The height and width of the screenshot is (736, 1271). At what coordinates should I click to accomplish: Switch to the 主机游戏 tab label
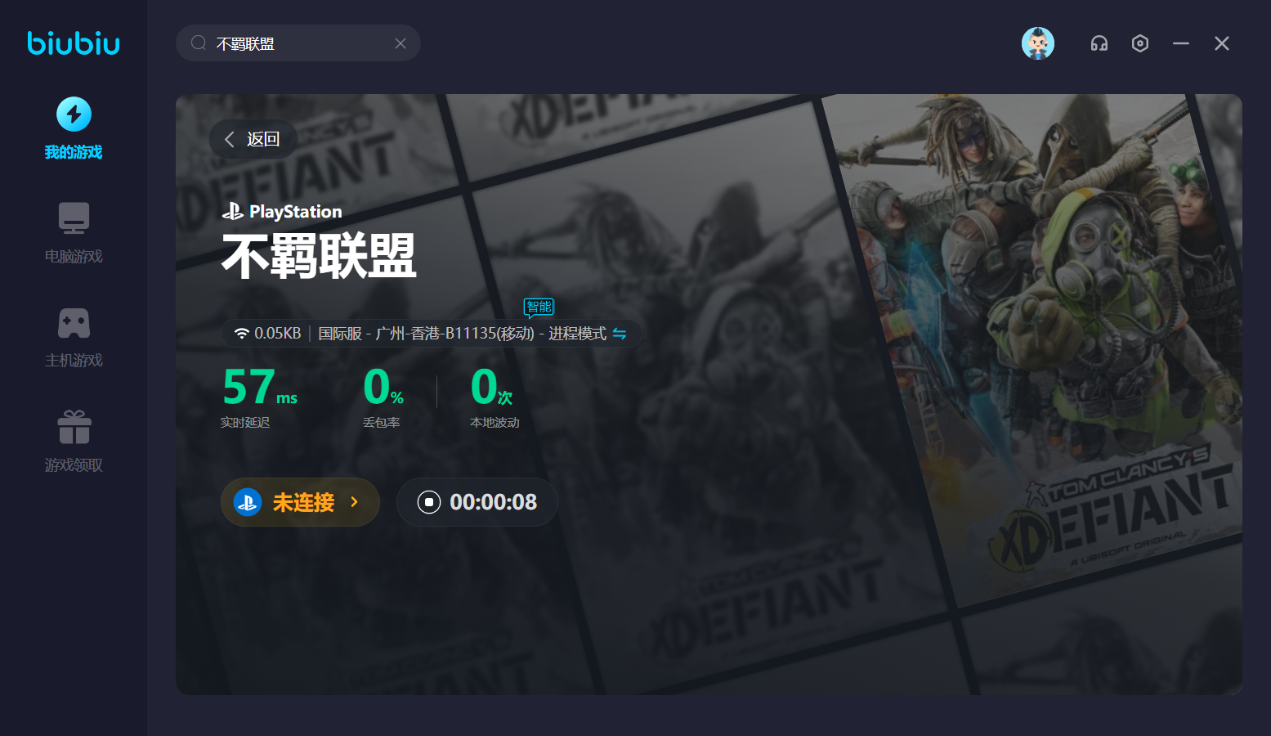click(x=74, y=361)
